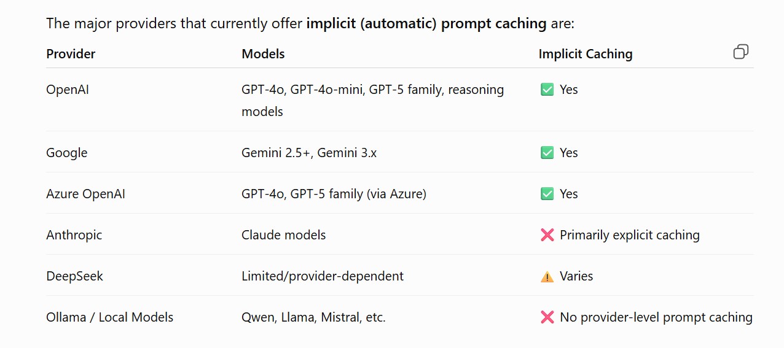Click the Qwen, Llama, Mistral, etc. cell
Screen dimensions: 784x348
(x=313, y=317)
